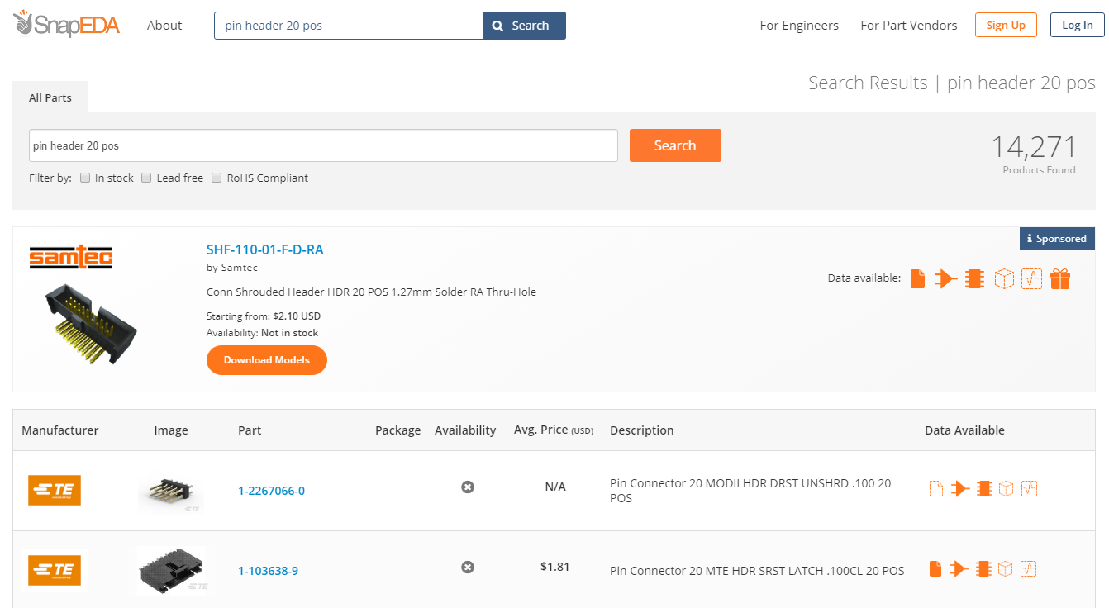
Task: Check the Lead free filter
Action: coord(146,178)
